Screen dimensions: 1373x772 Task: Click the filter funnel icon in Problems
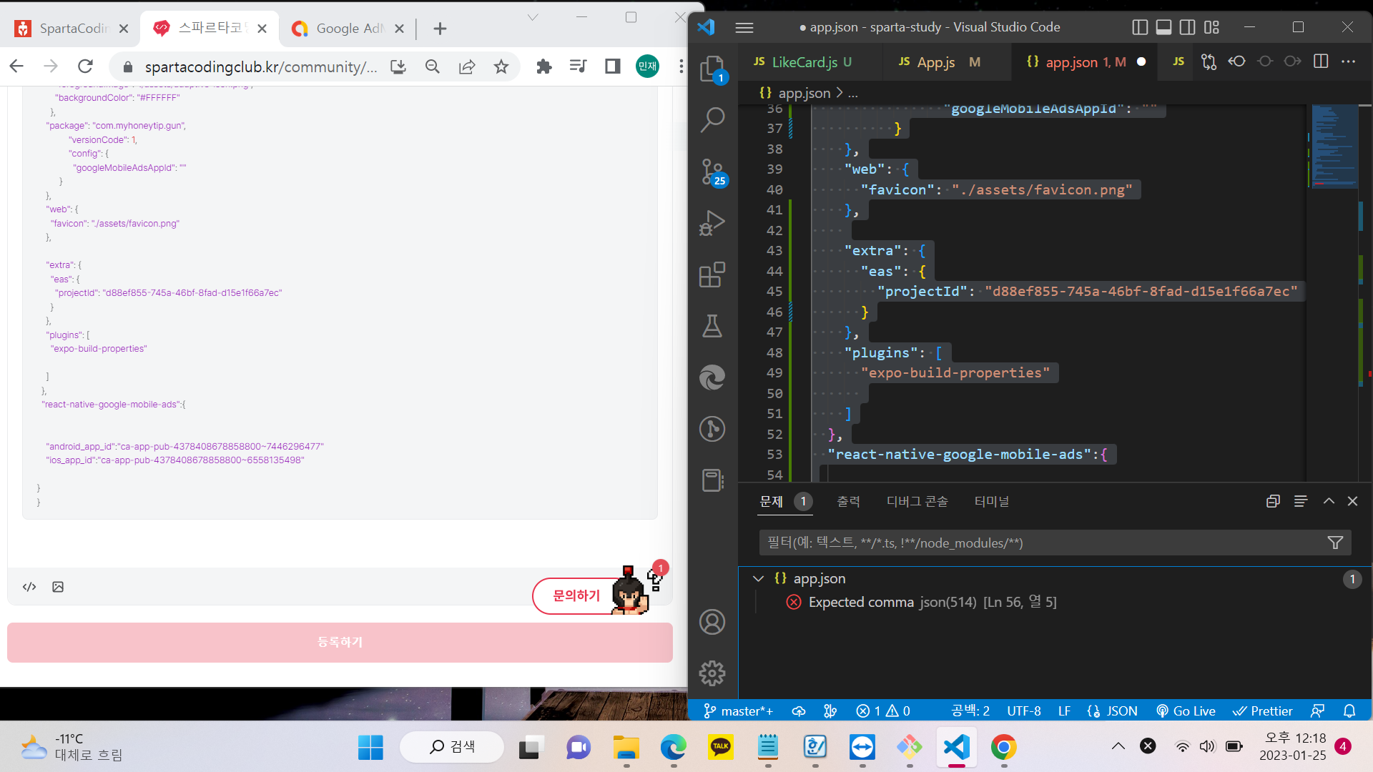(1335, 543)
